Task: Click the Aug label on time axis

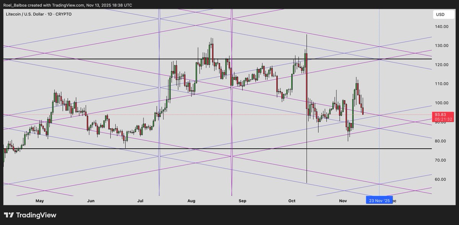Action: point(192,200)
